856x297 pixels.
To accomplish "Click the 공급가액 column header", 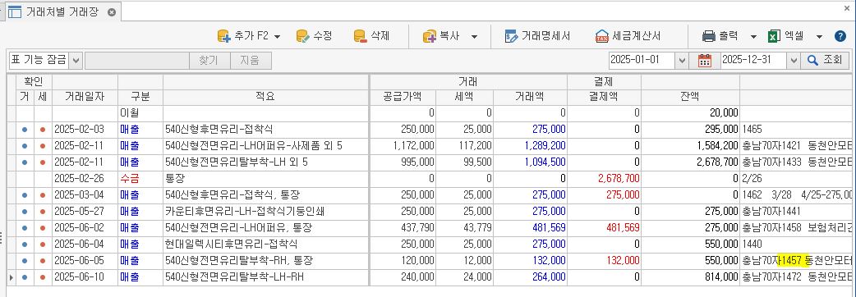I will (403, 97).
